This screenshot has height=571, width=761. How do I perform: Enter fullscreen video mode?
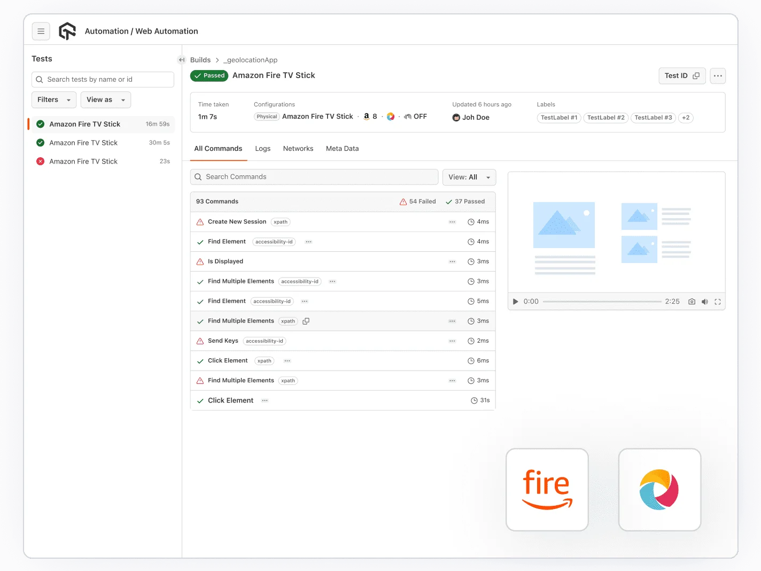(x=718, y=302)
